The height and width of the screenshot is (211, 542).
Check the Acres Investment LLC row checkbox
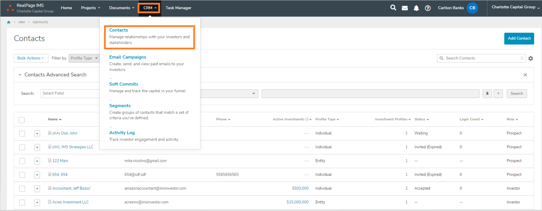(x=22, y=202)
